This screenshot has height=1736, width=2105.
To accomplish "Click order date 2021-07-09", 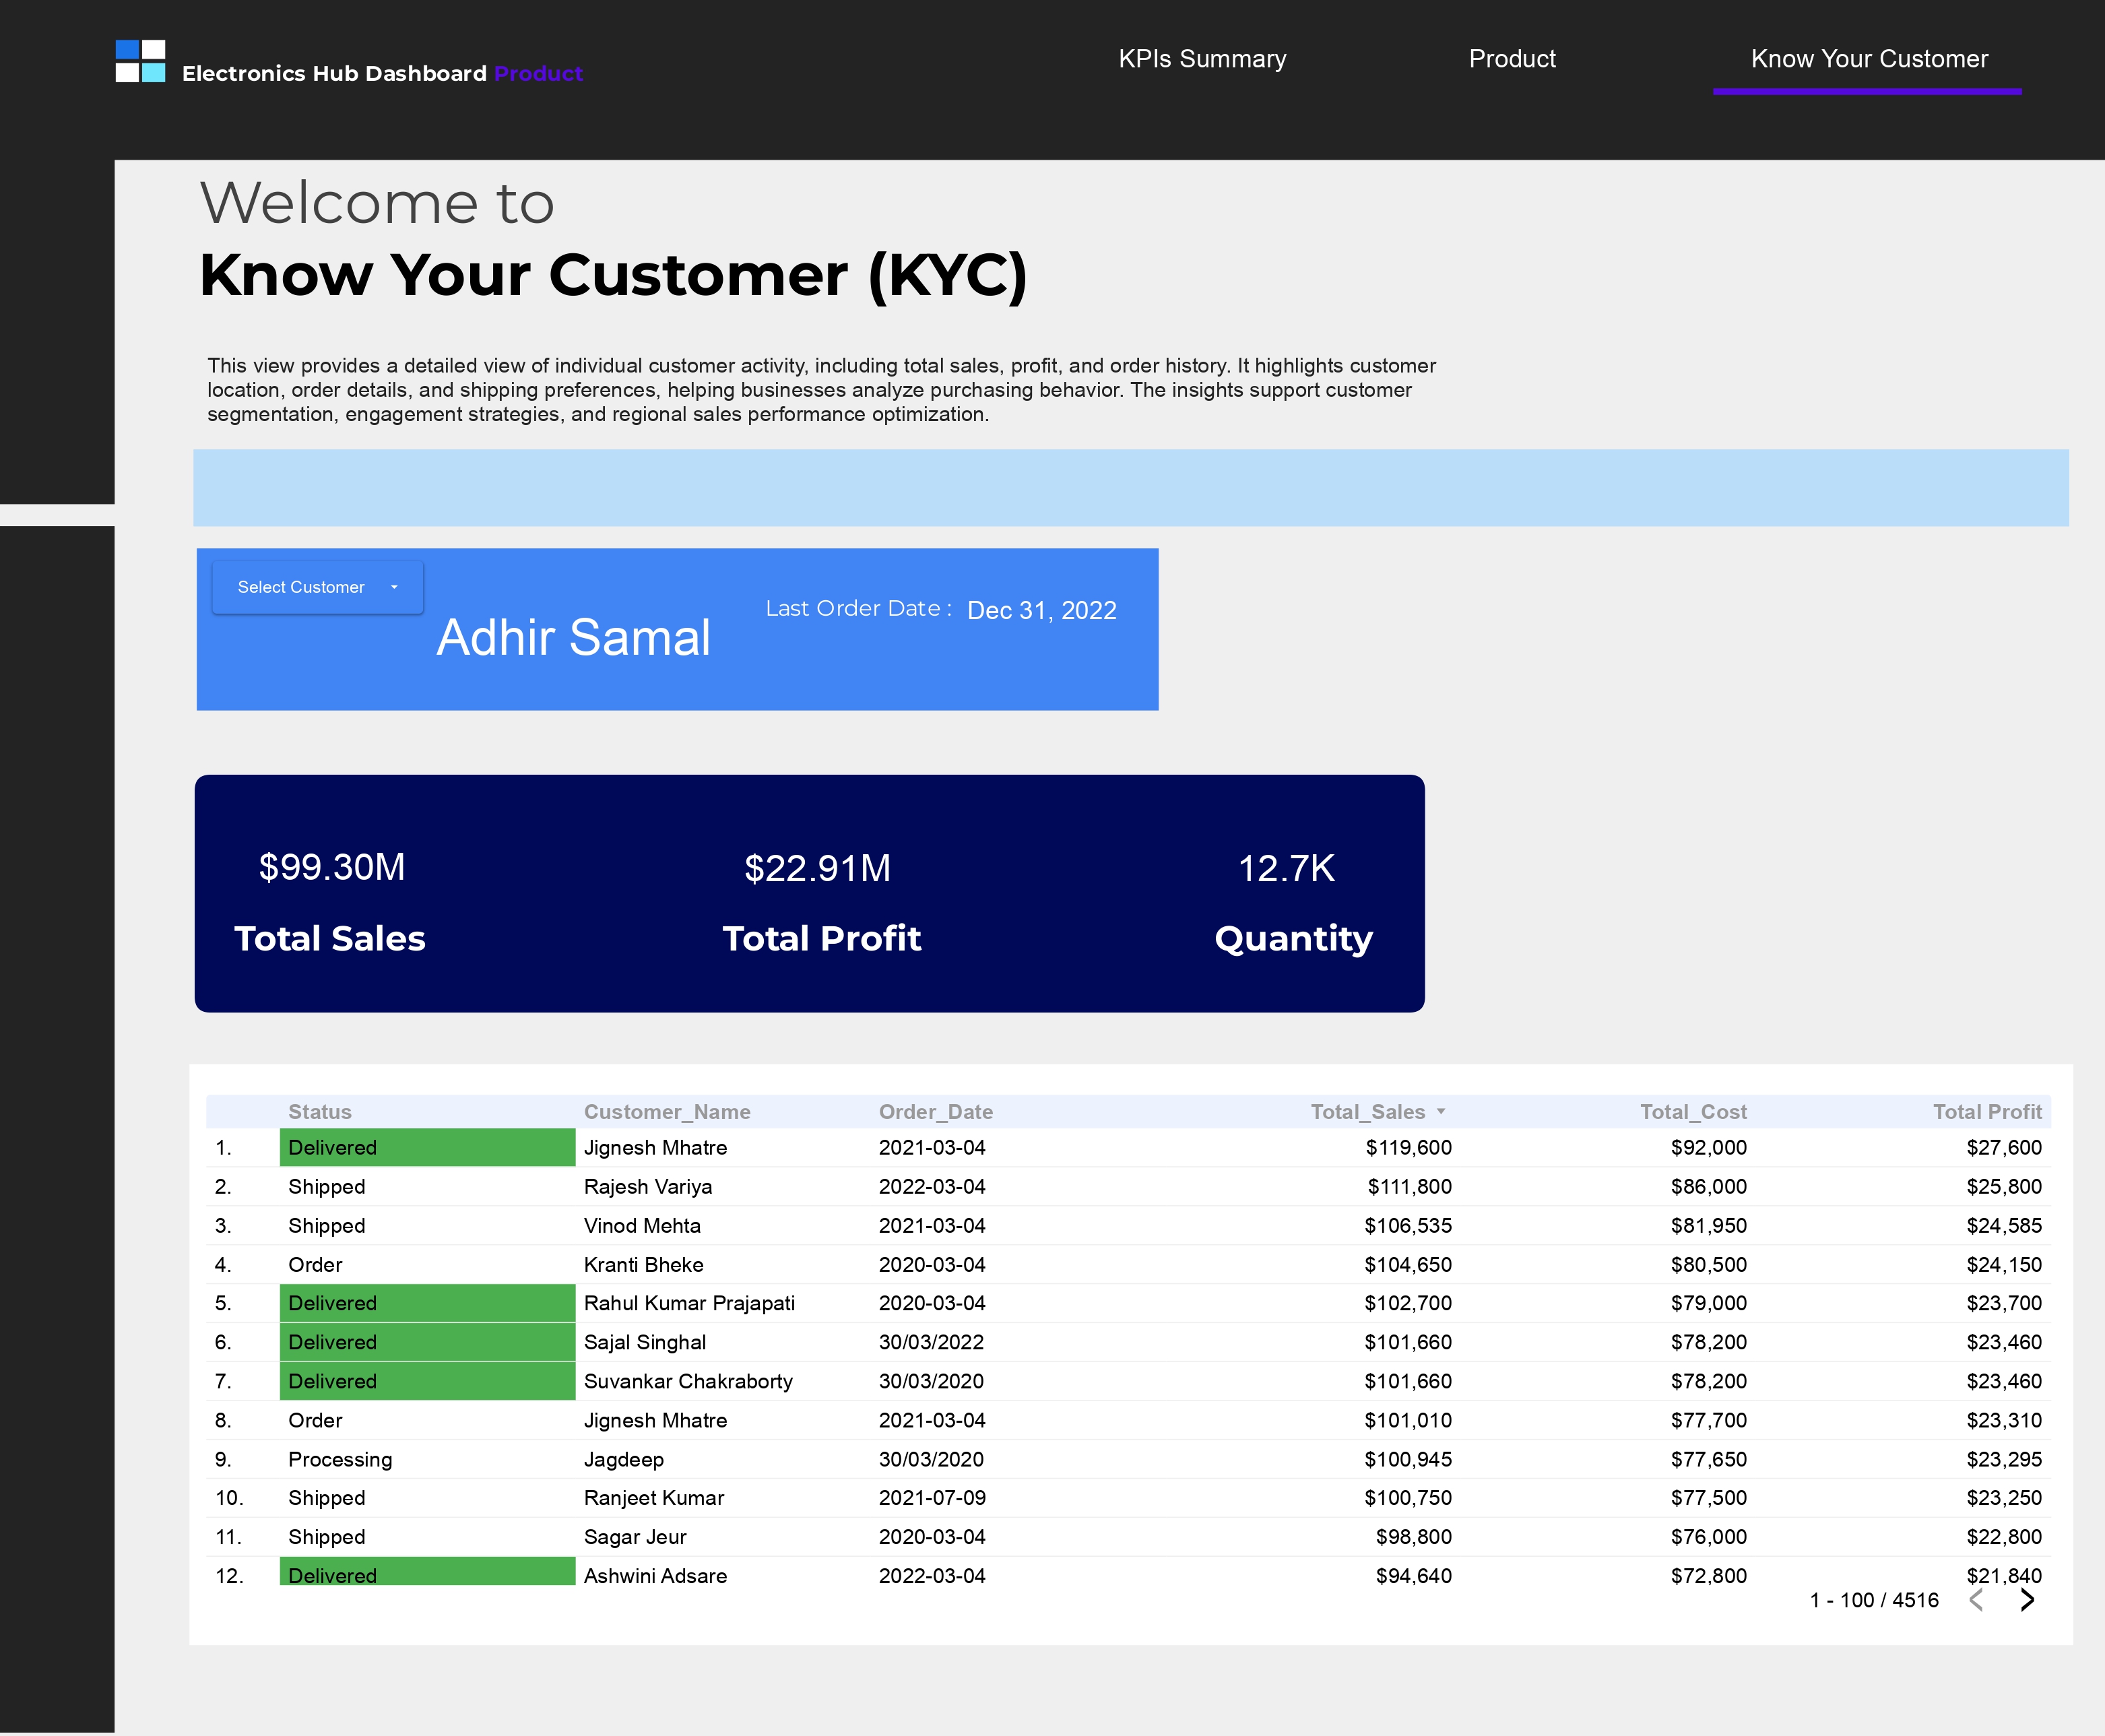I will [x=932, y=1498].
